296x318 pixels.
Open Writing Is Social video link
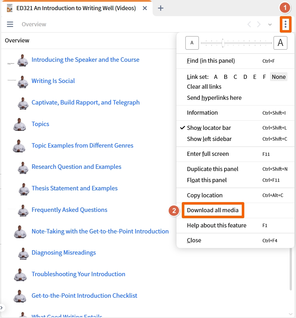(x=53, y=81)
